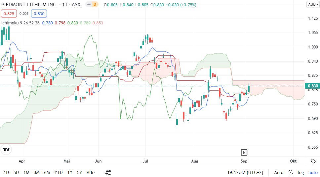Click the PIEDMONT LITHIUM INC. symbol title
This screenshot has height=177, width=320.
point(29,5)
